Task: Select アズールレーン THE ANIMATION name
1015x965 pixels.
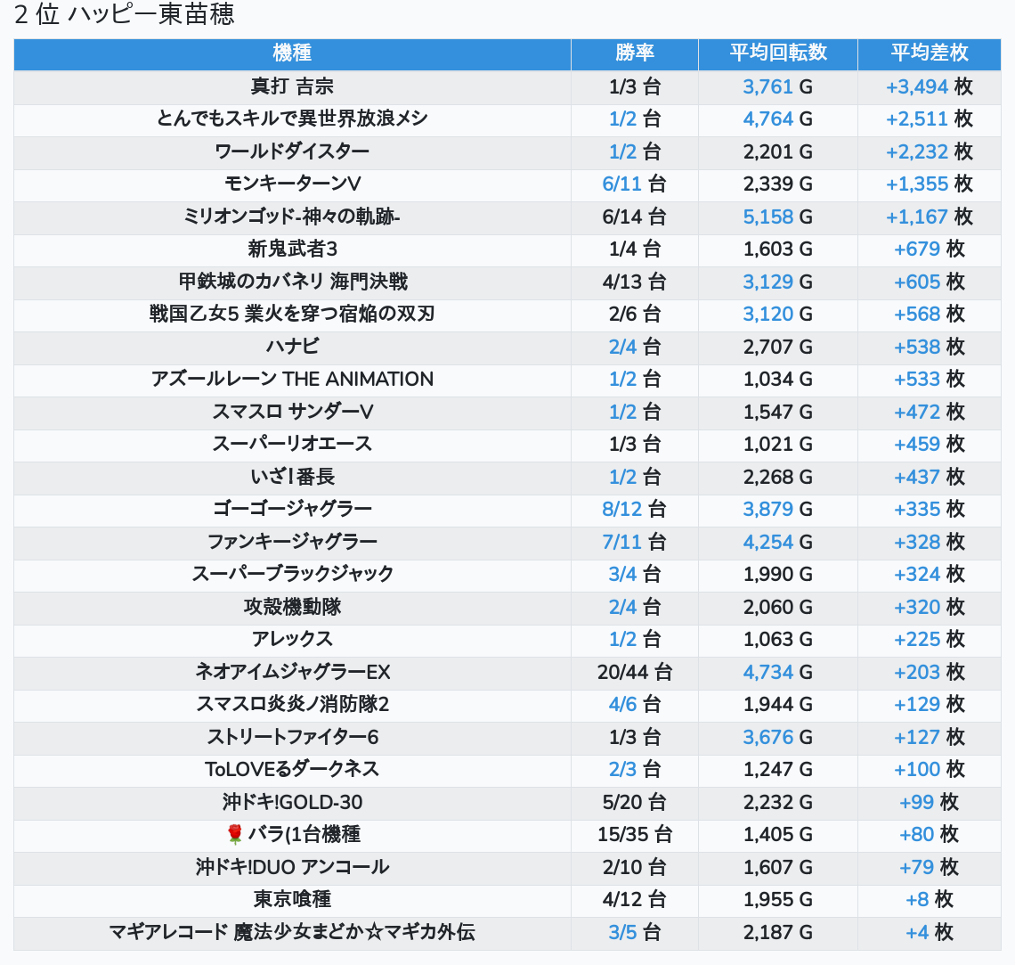Action: pos(292,379)
